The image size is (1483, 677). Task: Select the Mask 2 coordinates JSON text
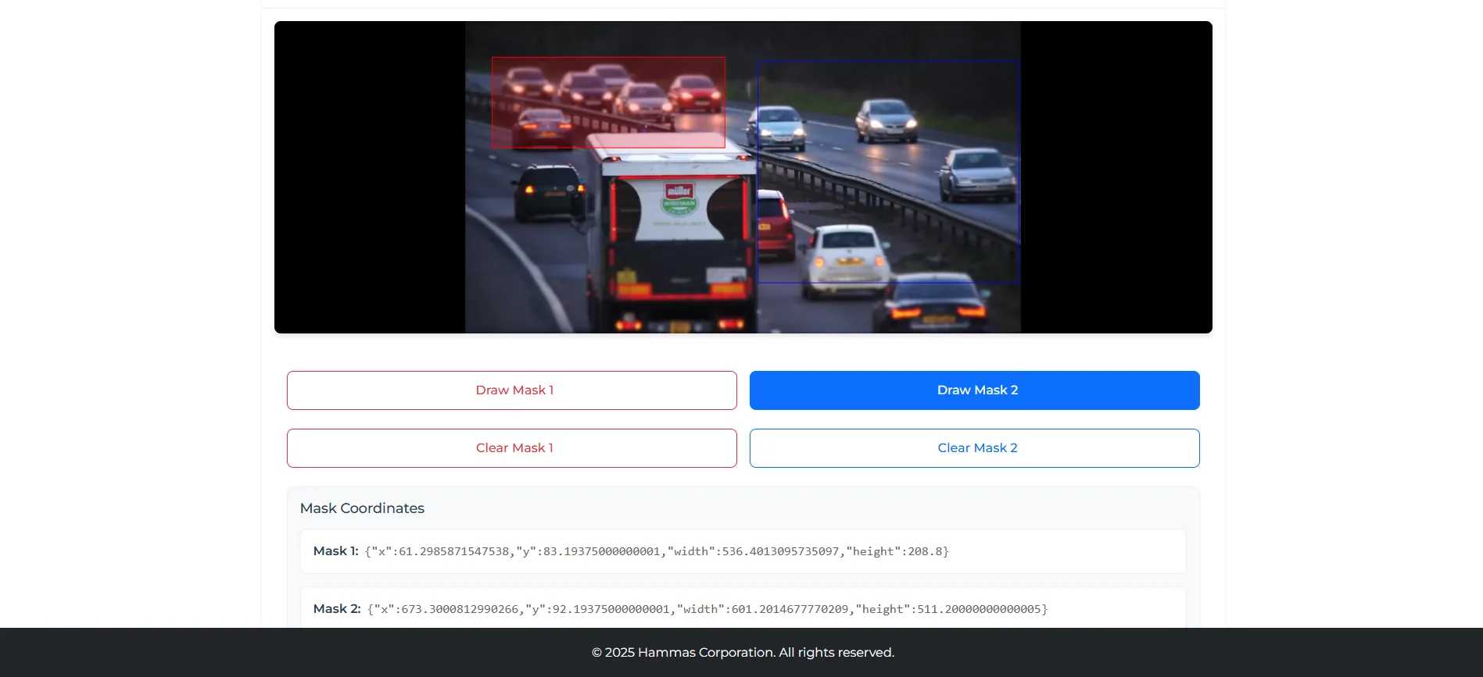[x=707, y=609]
